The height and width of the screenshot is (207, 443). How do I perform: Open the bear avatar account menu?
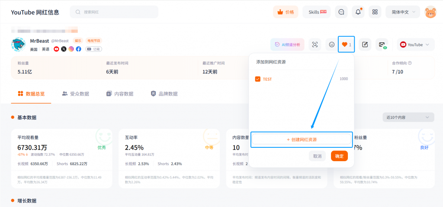coord(431,12)
